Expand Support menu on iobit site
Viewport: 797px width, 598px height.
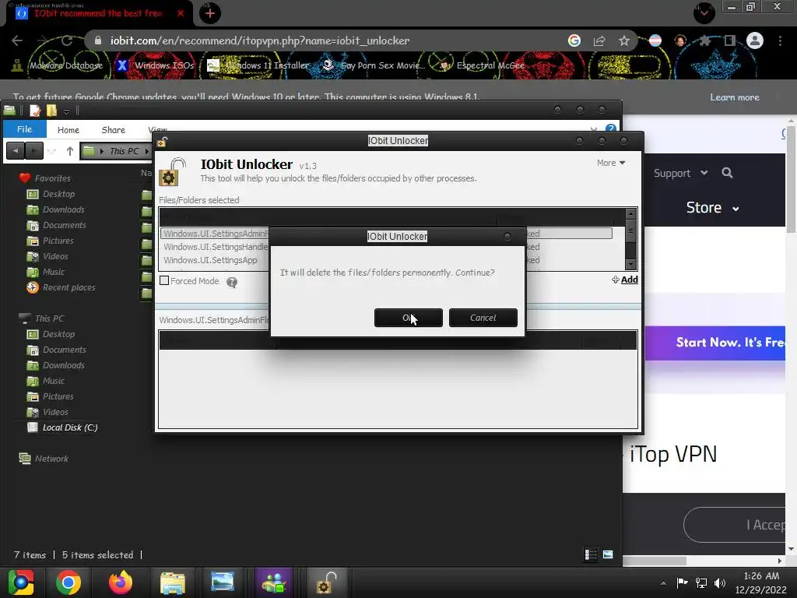pyautogui.click(x=680, y=173)
